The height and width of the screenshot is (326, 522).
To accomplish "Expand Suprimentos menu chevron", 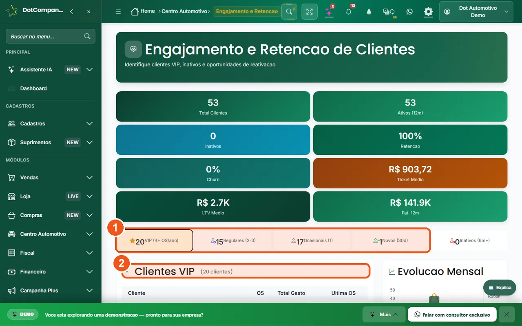I will [x=90, y=142].
